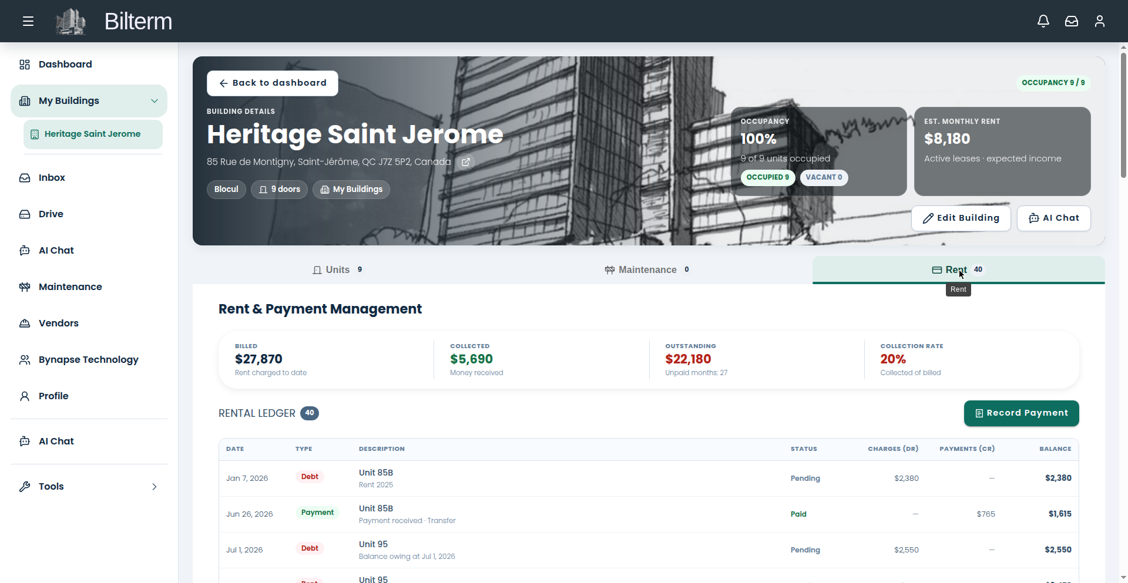This screenshot has height=583, width=1128.
Task: Click the Drive icon in sidebar
Action: click(x=25, y=214)
